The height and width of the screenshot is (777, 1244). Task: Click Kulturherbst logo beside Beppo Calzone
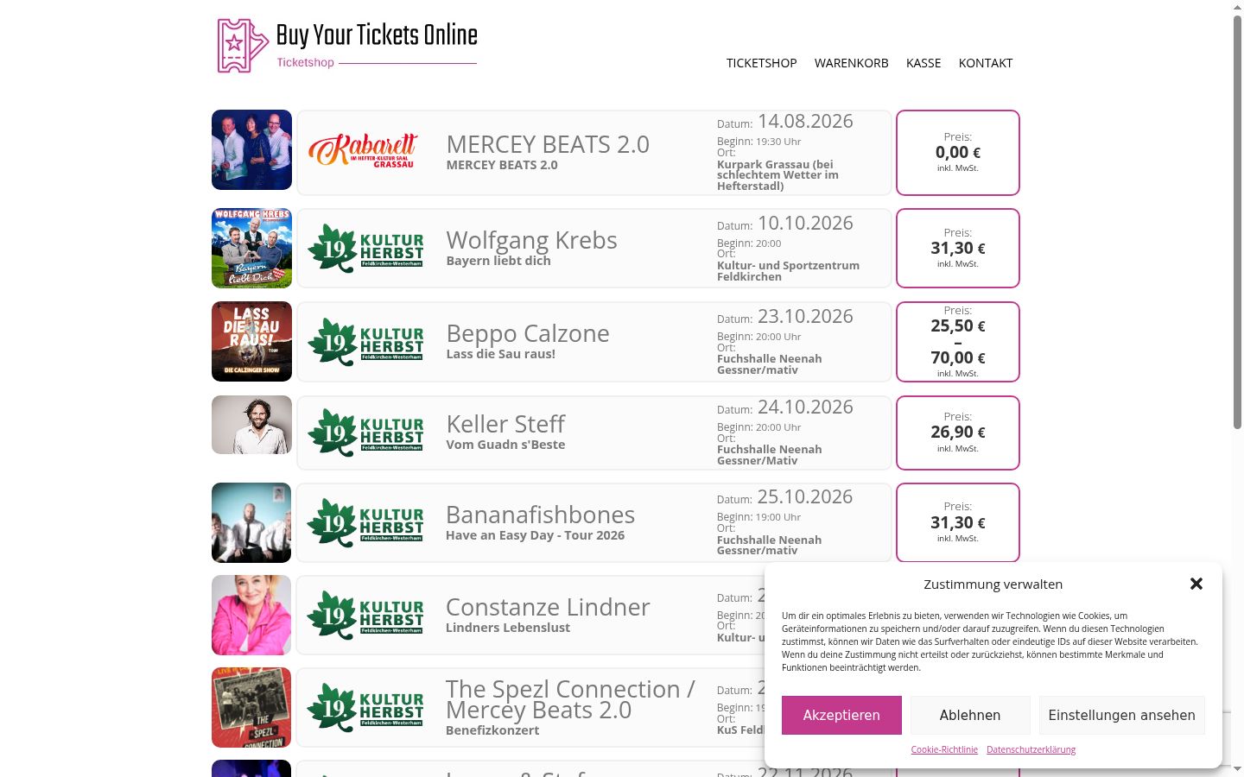coord(365,342)
